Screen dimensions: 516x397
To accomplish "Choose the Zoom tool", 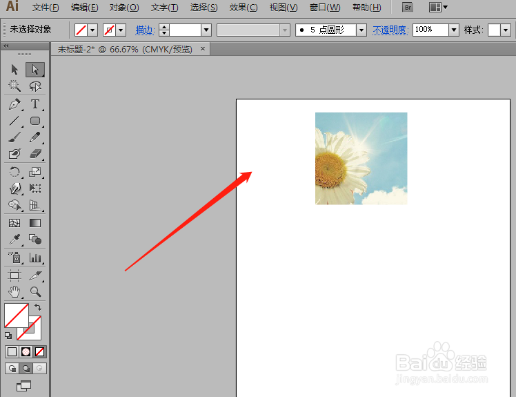I will [x=35, y=292].
